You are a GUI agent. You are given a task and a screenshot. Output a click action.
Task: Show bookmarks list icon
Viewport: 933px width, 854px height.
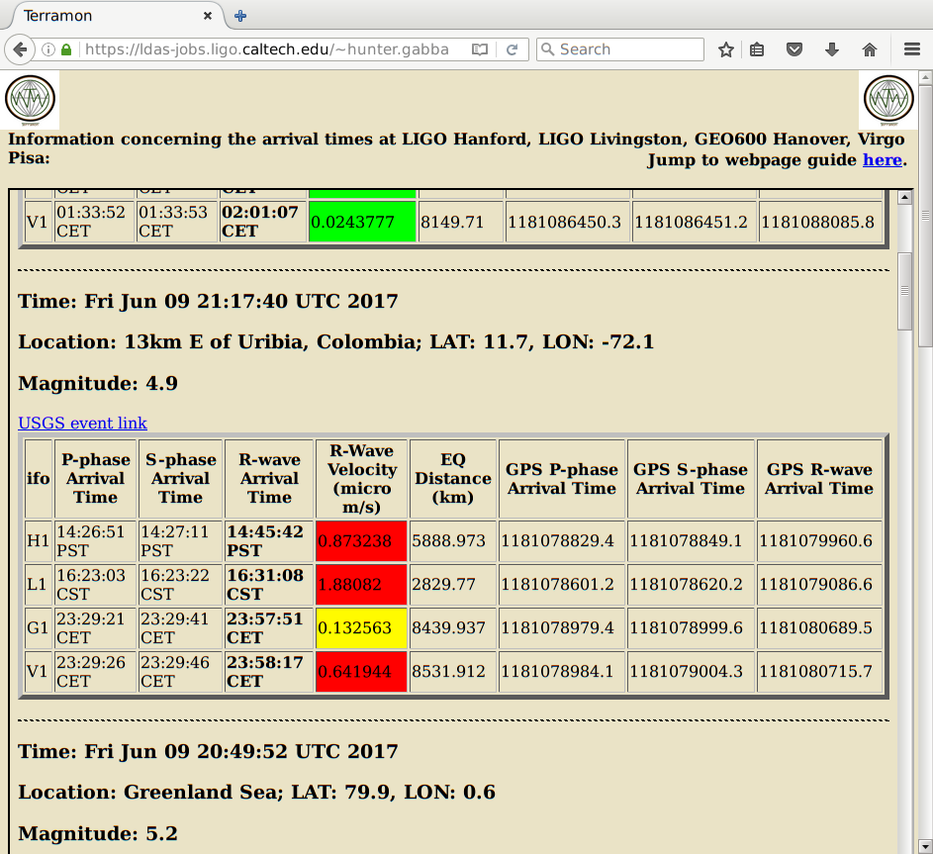click(x=757, y=49)
